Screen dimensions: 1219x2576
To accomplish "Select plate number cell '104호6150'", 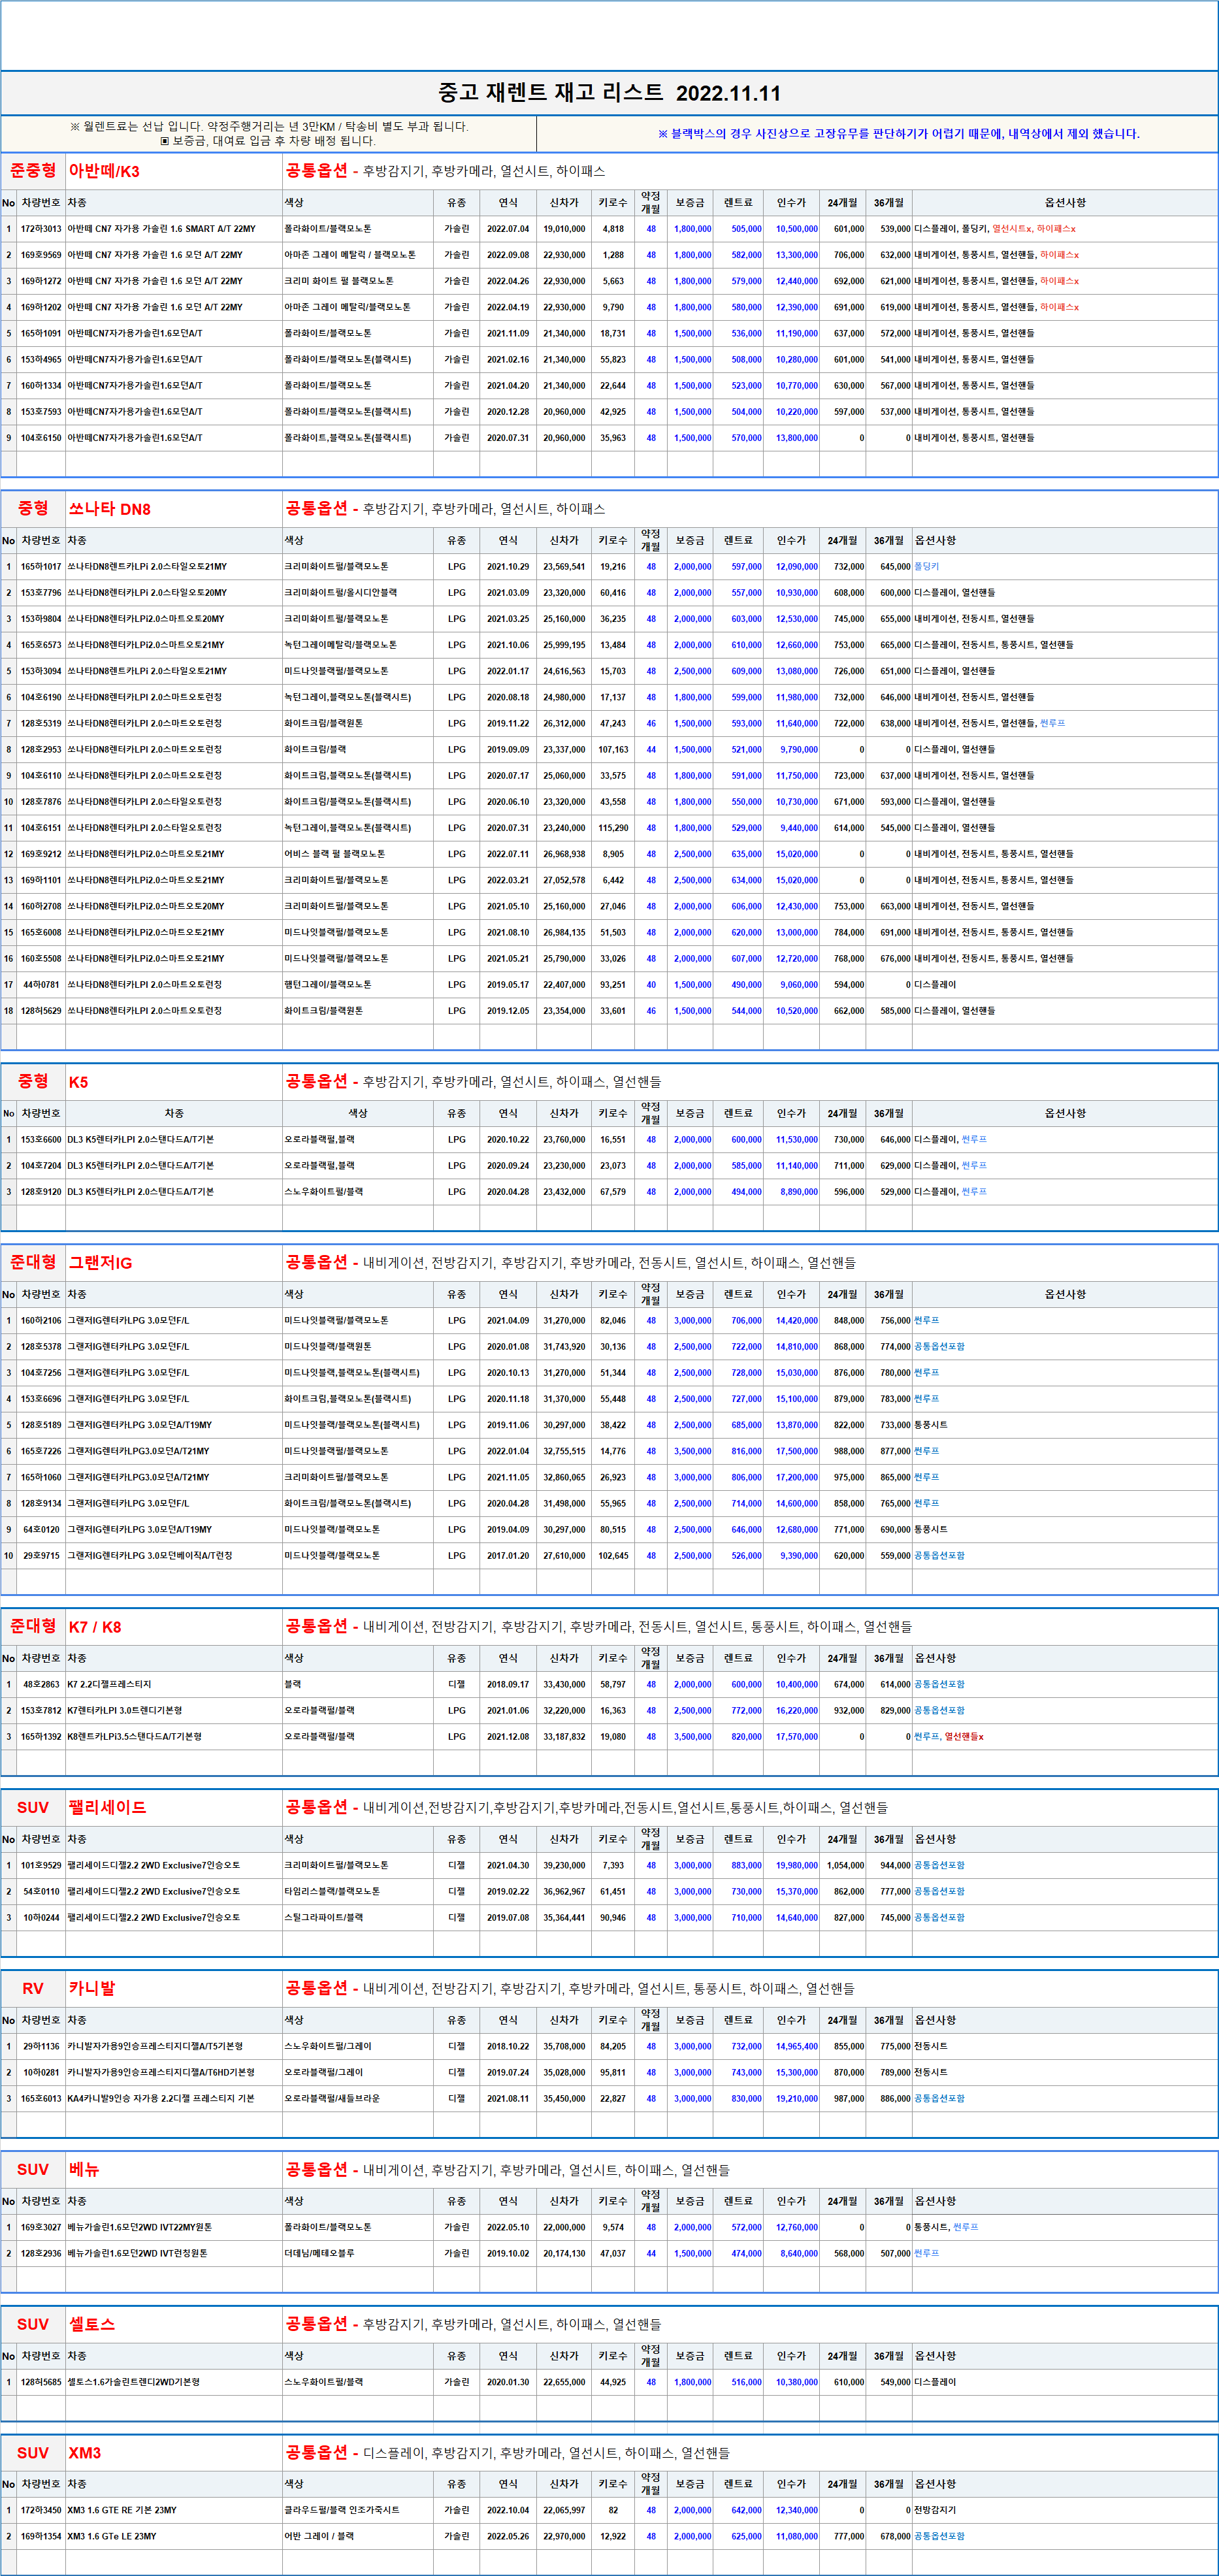I will point(41,438).
